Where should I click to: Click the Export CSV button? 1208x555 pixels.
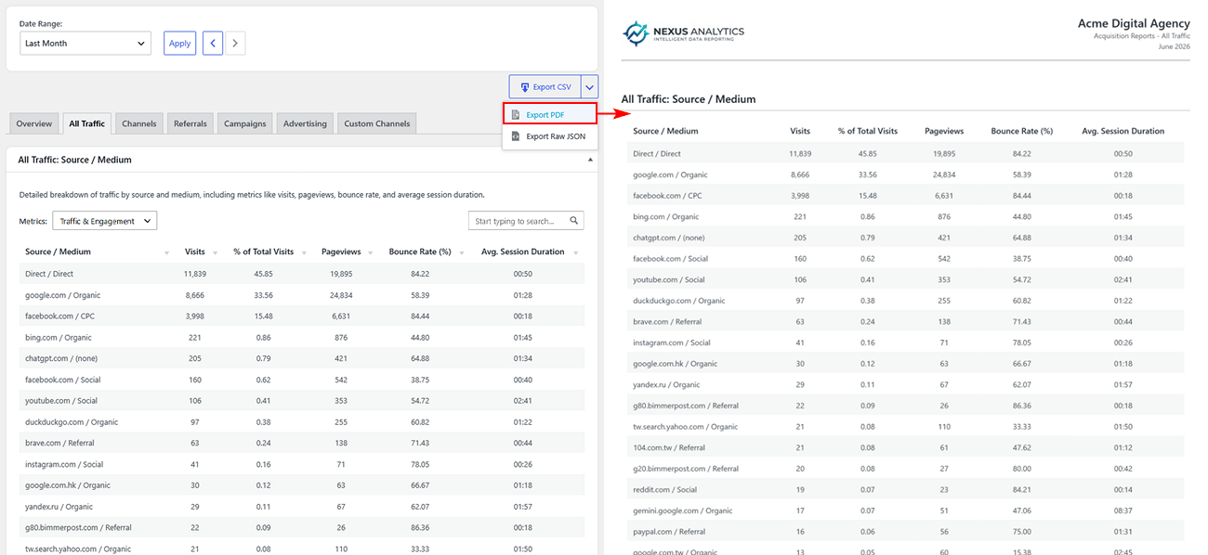pyautogui.click(x=545, y=86)
